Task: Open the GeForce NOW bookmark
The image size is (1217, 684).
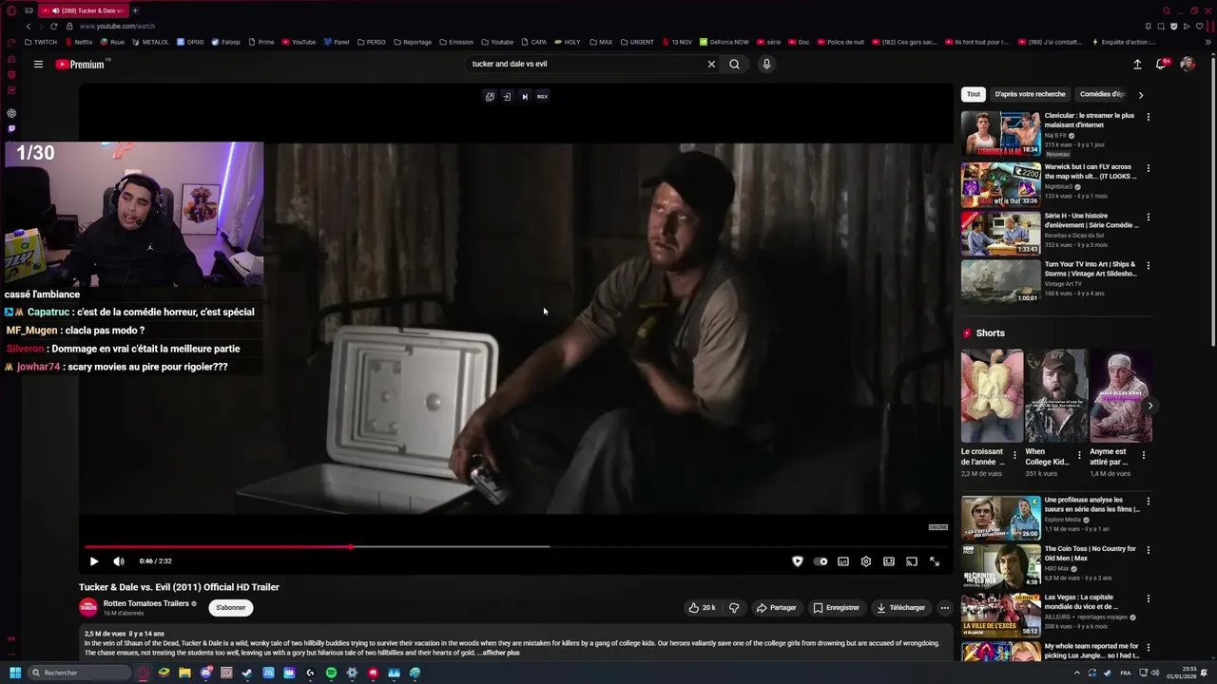Action: [724, 42]
